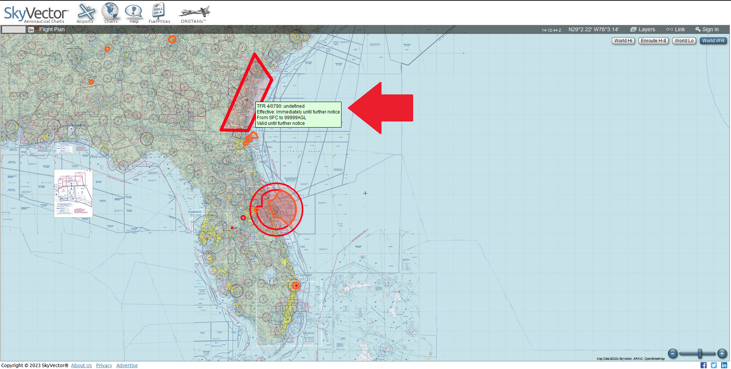The height and width of the screenshot is (369, 731).
Task: Click the zoom out minus button
Action: pyautogui.click(x=673, y=353)
